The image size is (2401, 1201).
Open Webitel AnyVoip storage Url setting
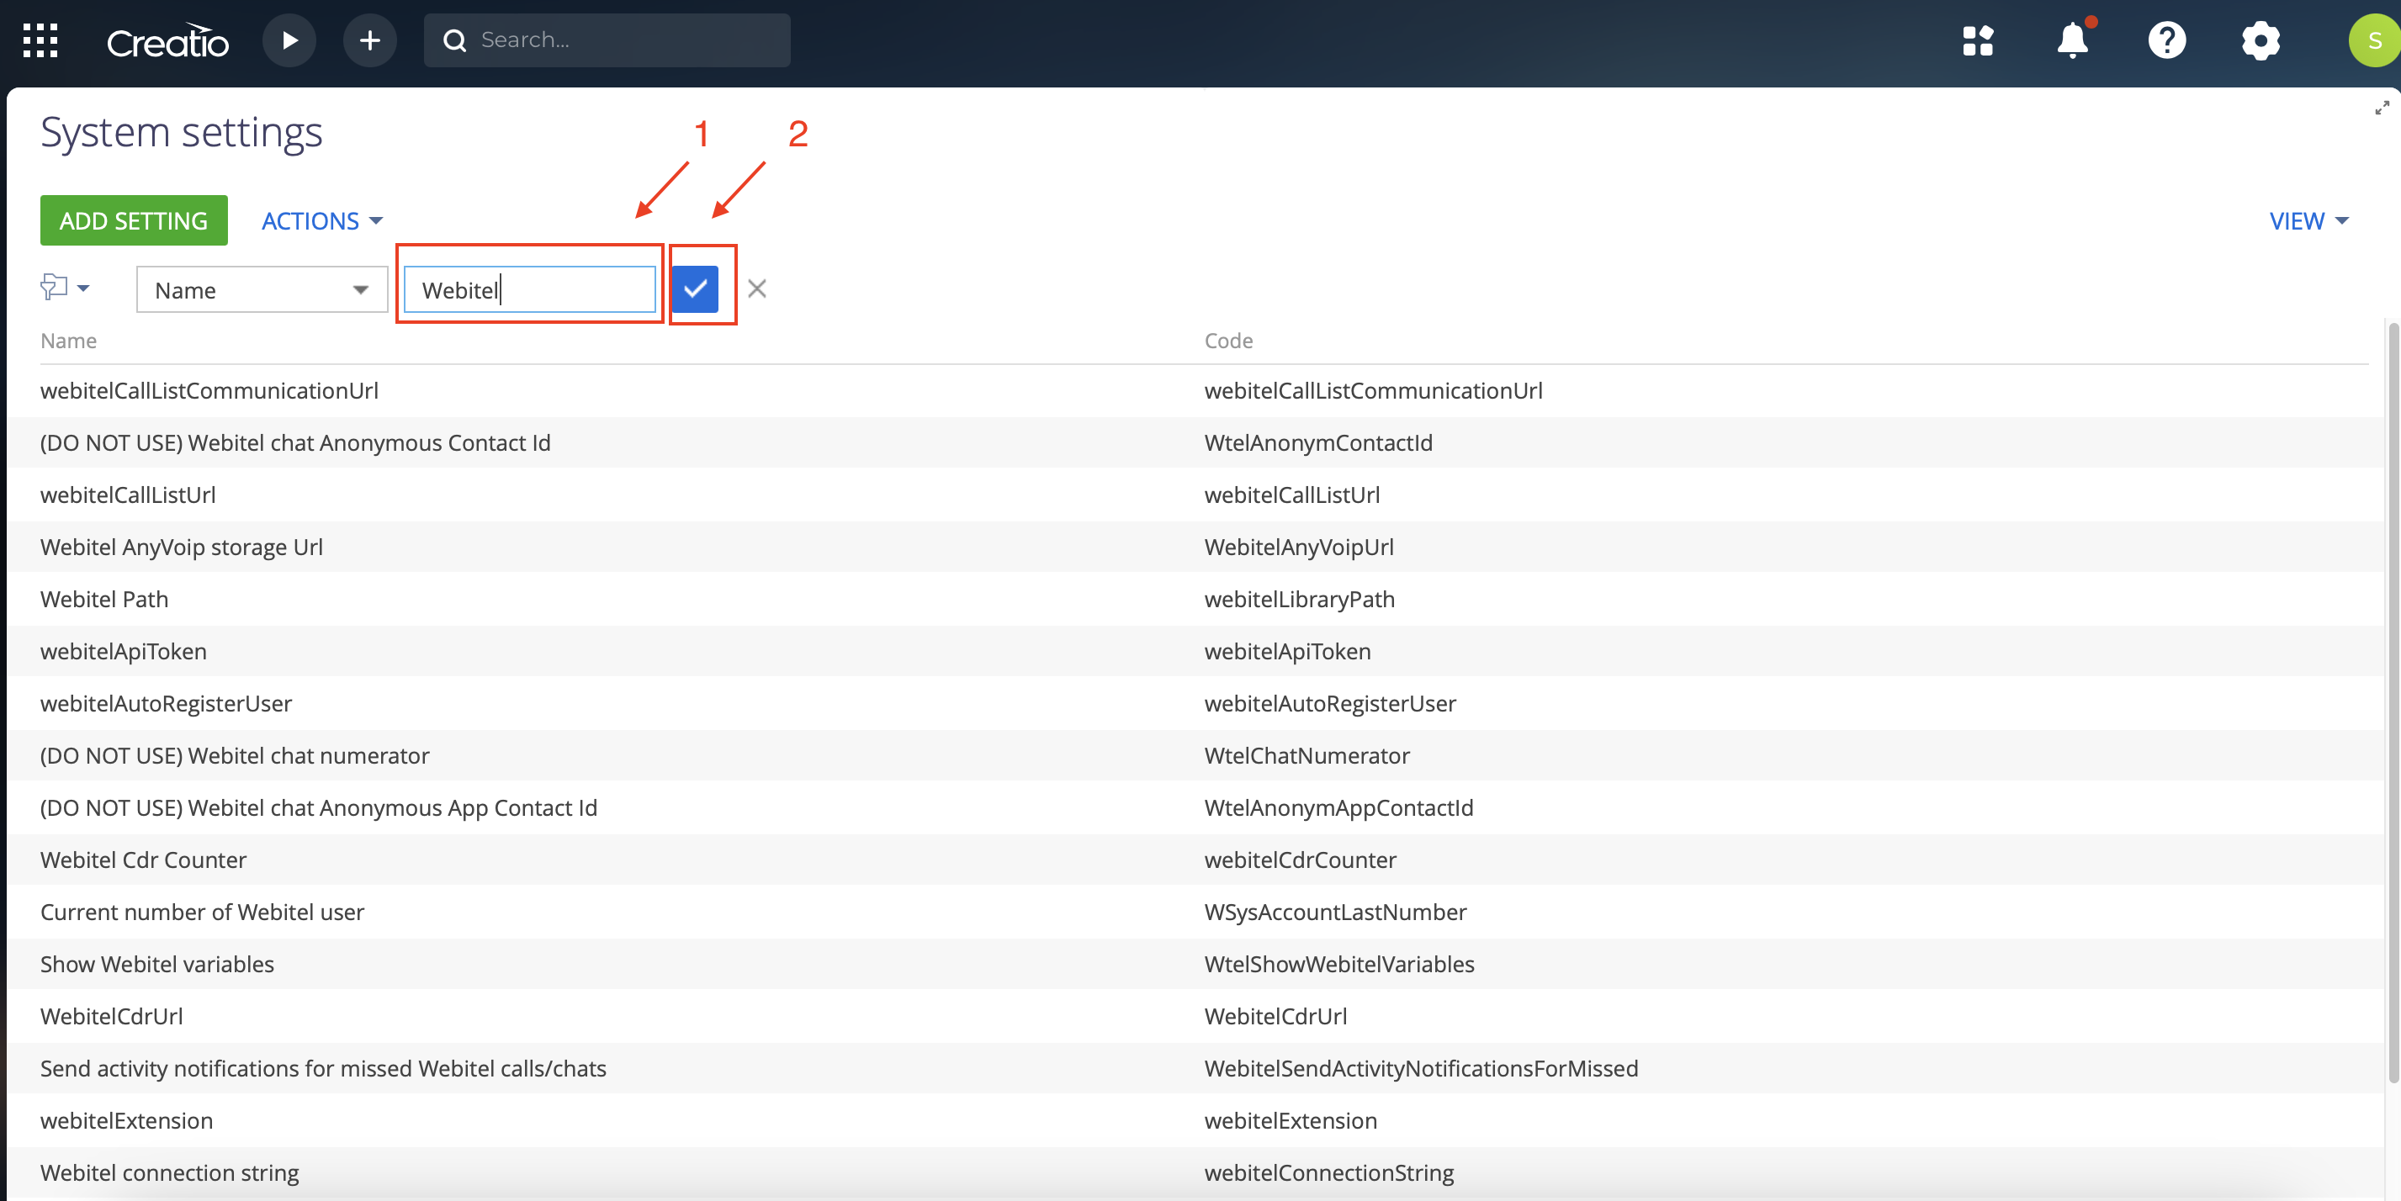tap(181, 547)
